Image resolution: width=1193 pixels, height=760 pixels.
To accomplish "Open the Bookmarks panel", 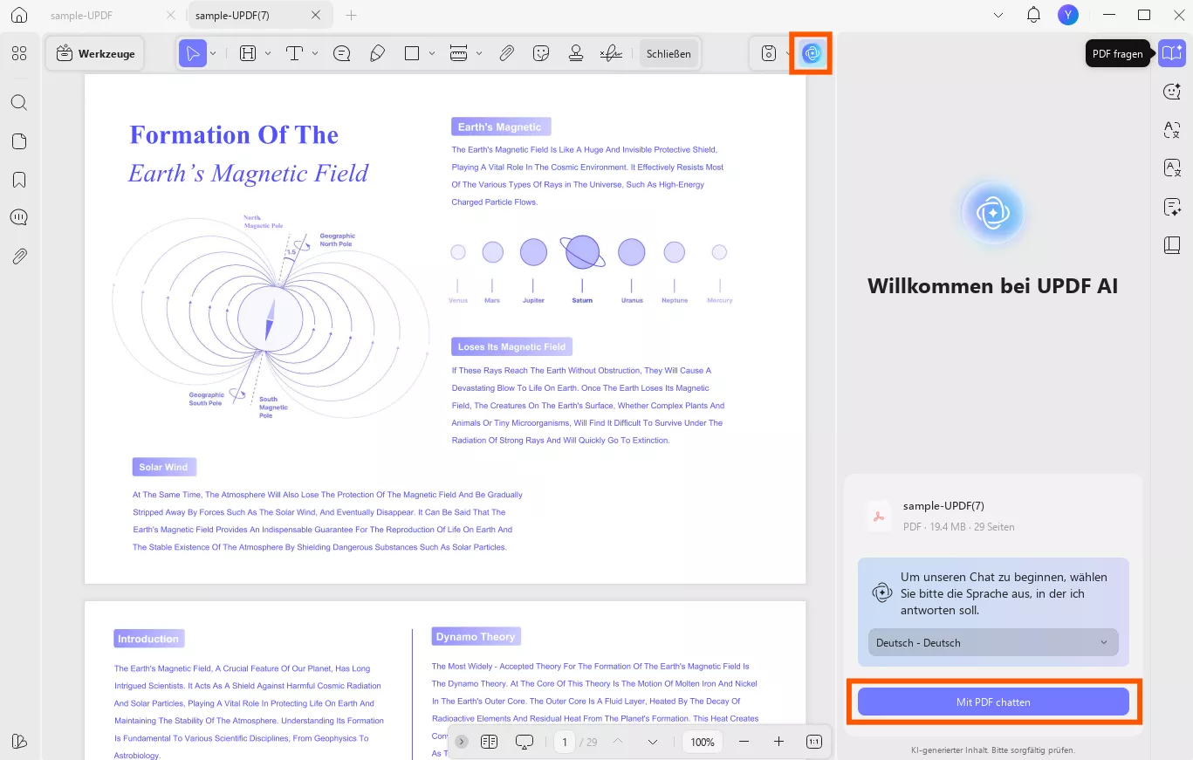I will tap(18, 179).
